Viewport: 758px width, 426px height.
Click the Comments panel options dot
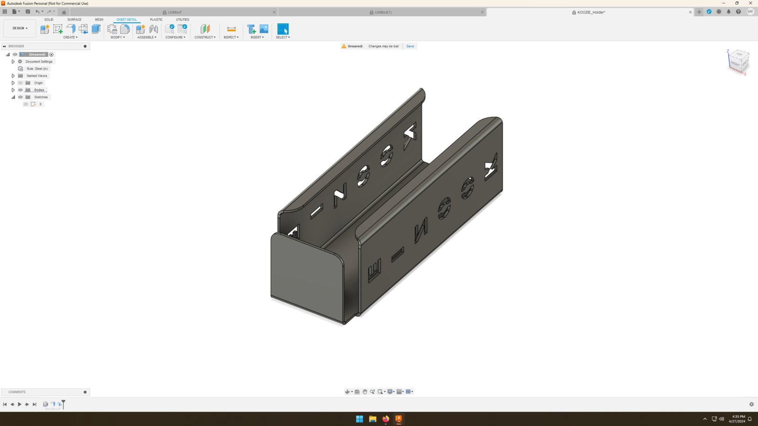(x=85, y=392)
